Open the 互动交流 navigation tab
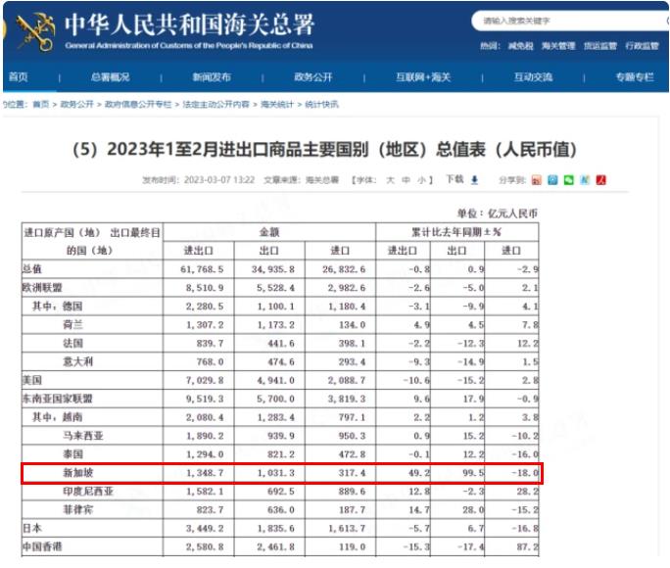This screenshot has width=670, height=568. point(533,77)
